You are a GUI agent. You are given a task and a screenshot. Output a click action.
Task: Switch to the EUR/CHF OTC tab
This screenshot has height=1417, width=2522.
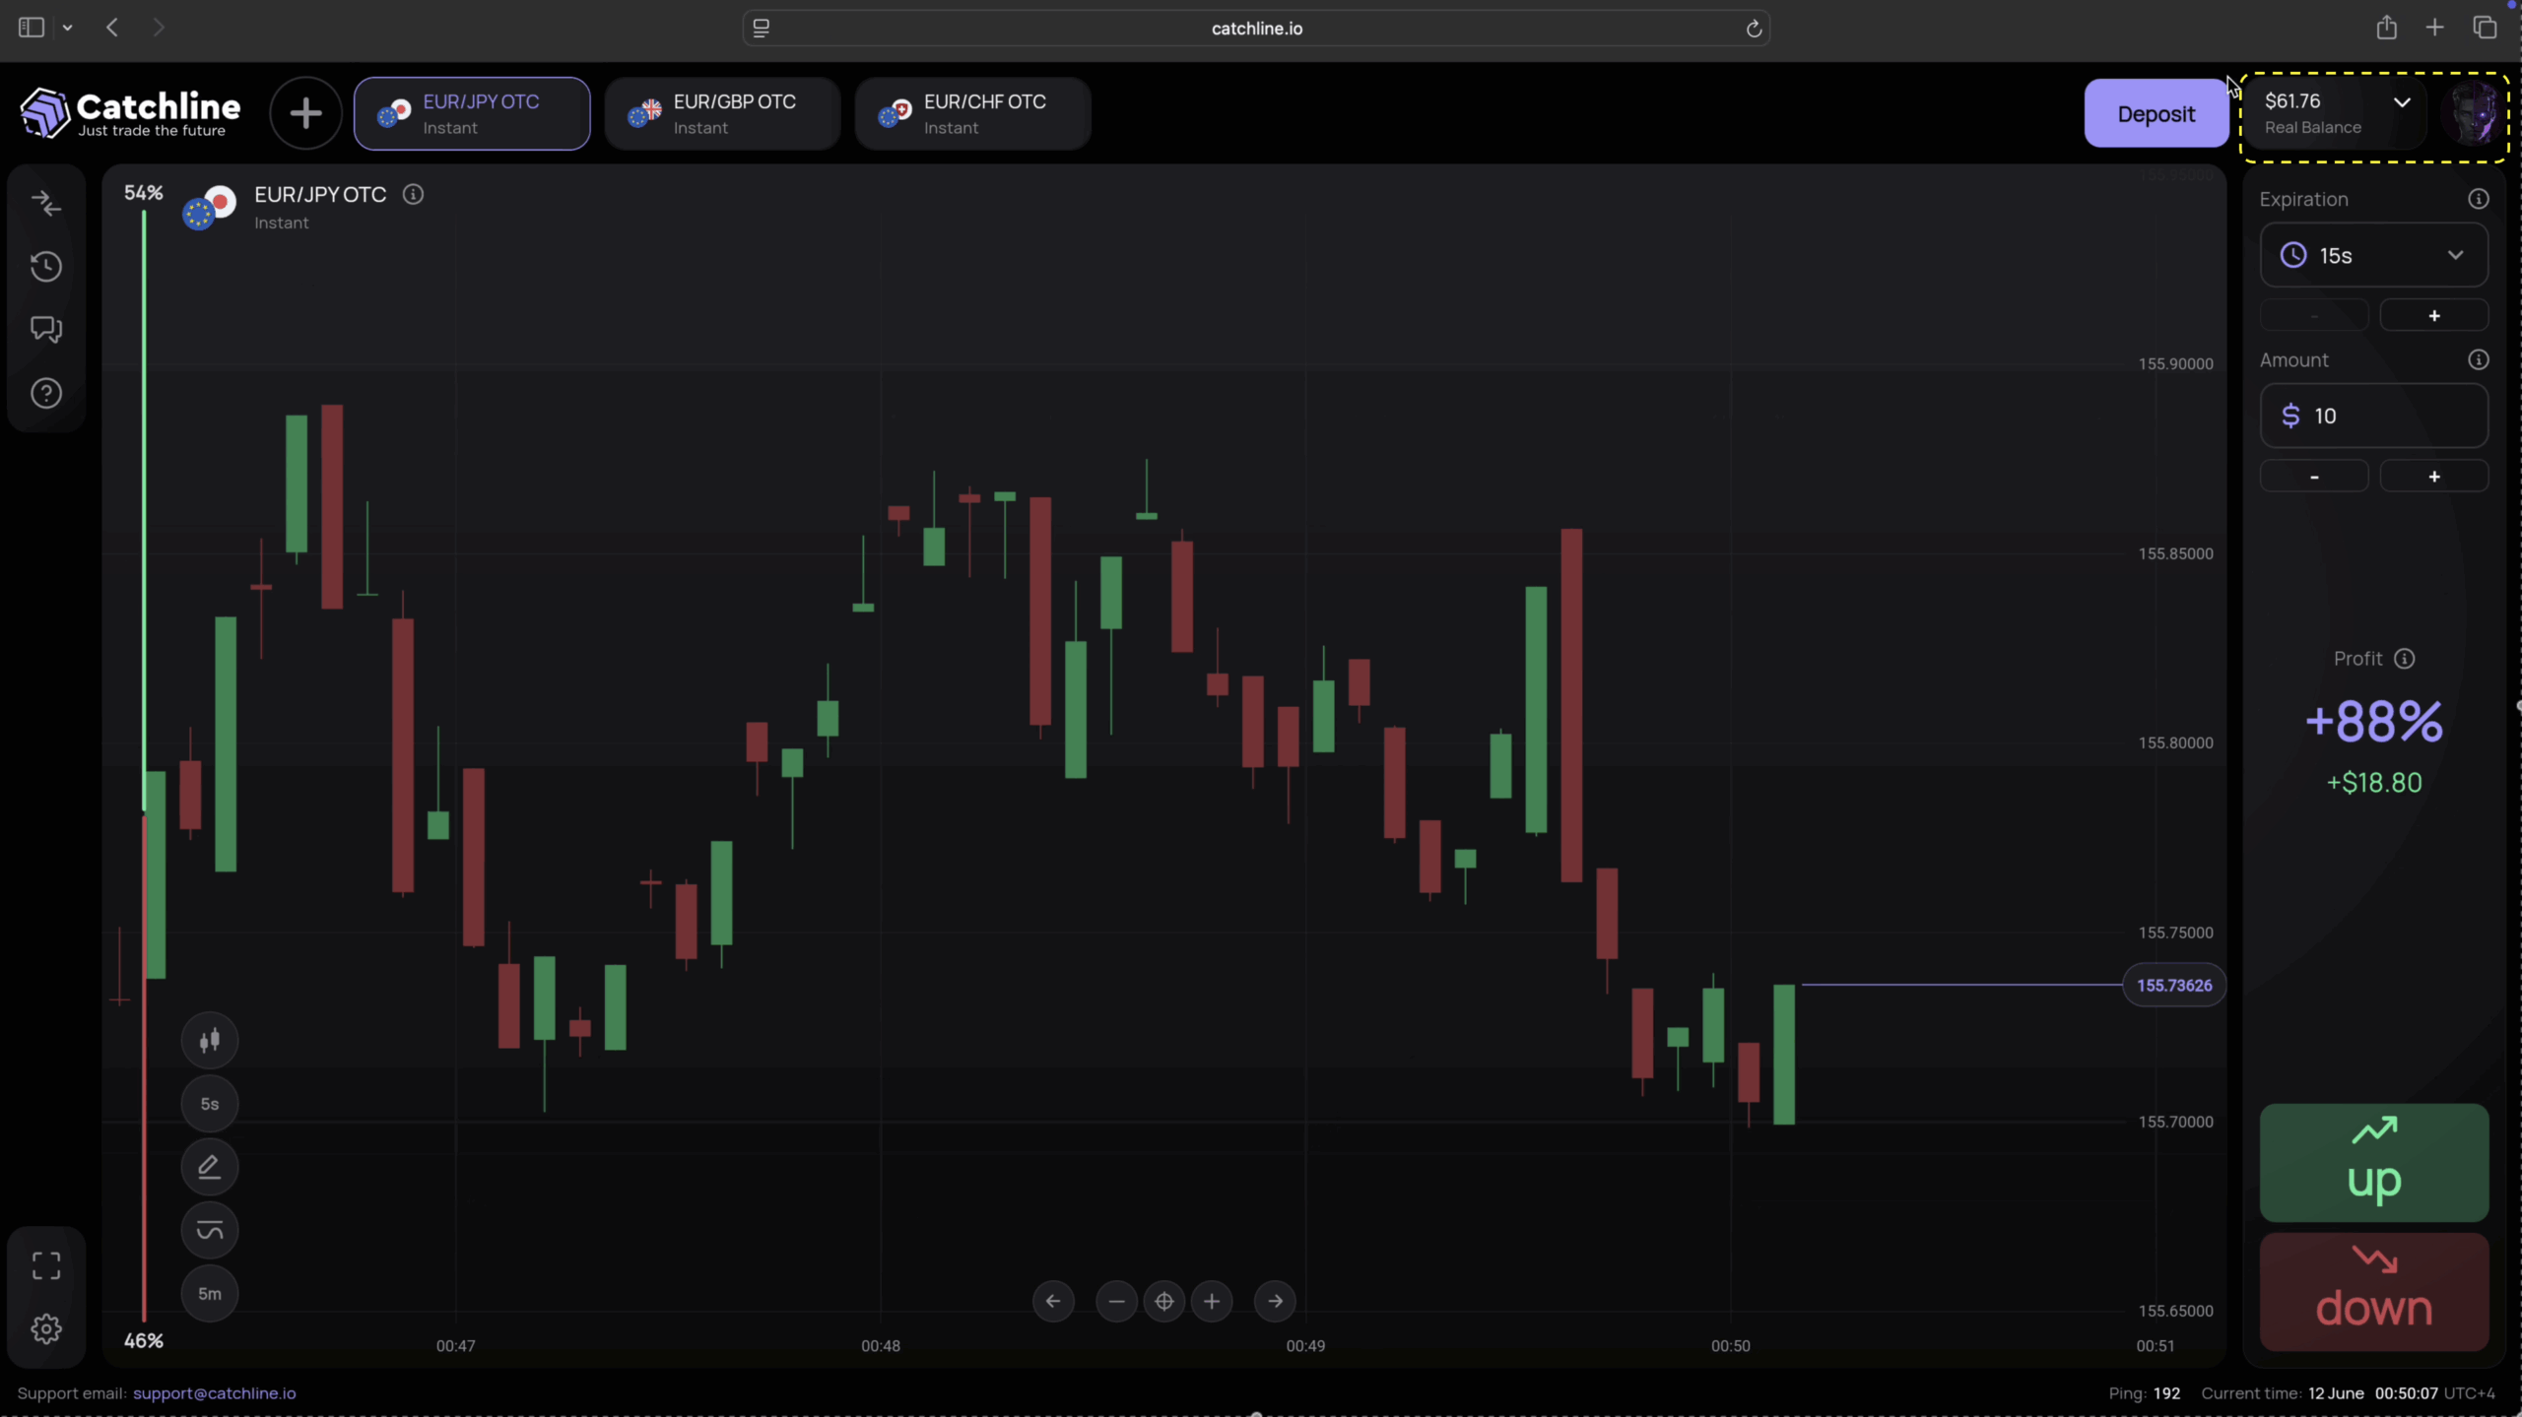point(972,113)
